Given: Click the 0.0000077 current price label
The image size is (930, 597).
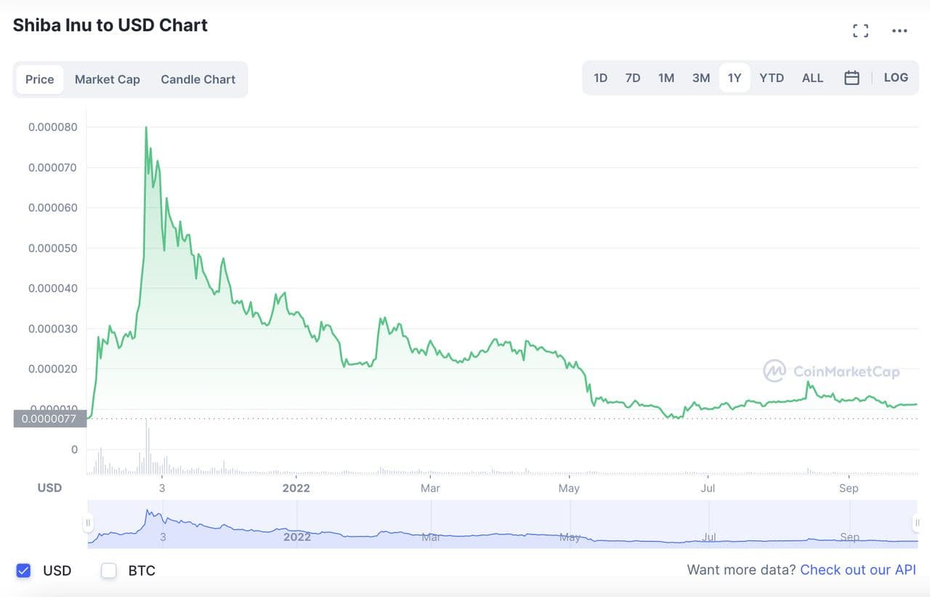Looking at the screenshot, I should click(49, 419).
